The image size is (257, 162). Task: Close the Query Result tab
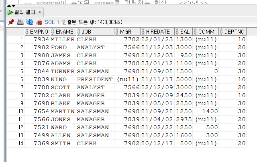(40, 12)
